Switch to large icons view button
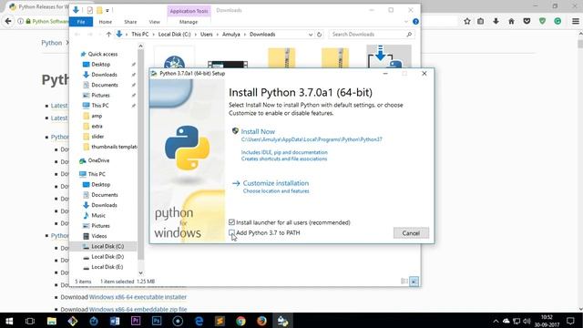Viewport: 583px width, 328px height. coord(414,282)
